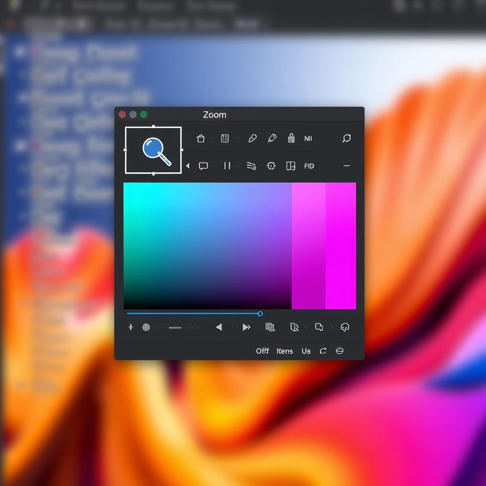
Task: Expand the chevron beside the pause bars
Action: [x=238, y=166]
